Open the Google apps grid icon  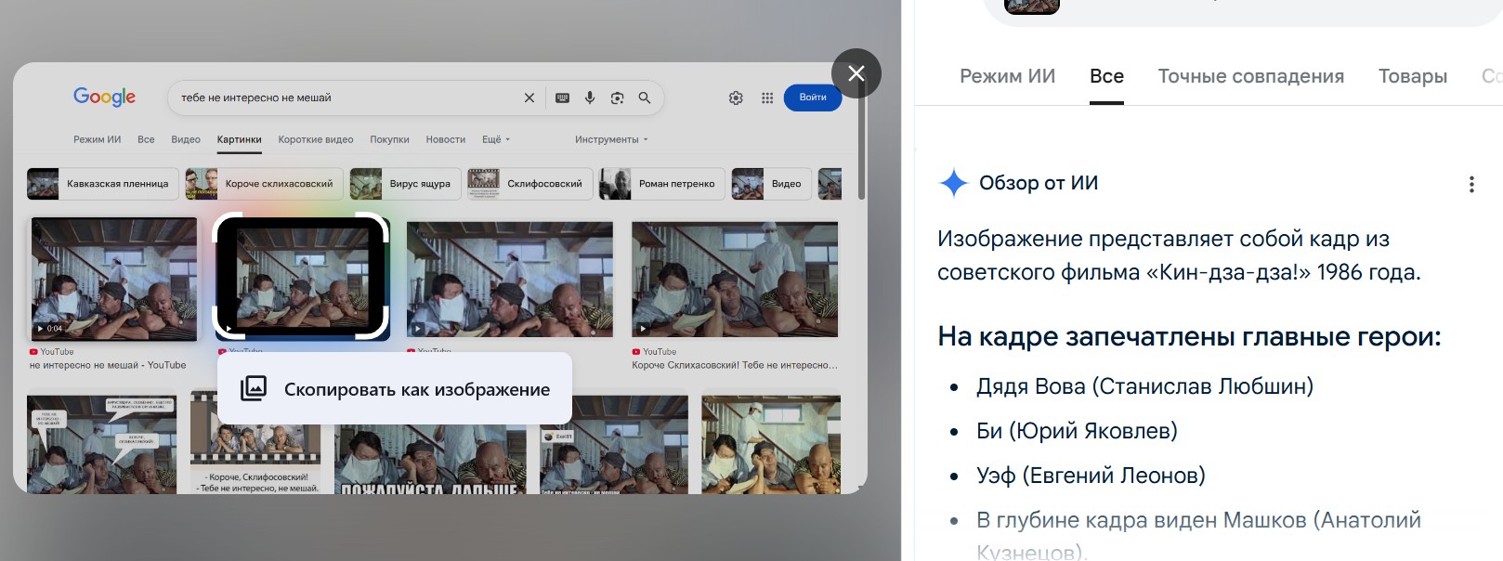767,98
